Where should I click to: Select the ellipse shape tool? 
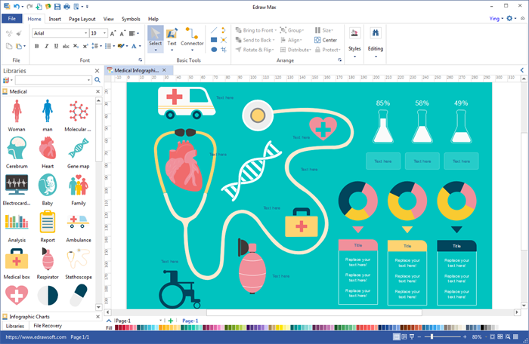point(214,50)
